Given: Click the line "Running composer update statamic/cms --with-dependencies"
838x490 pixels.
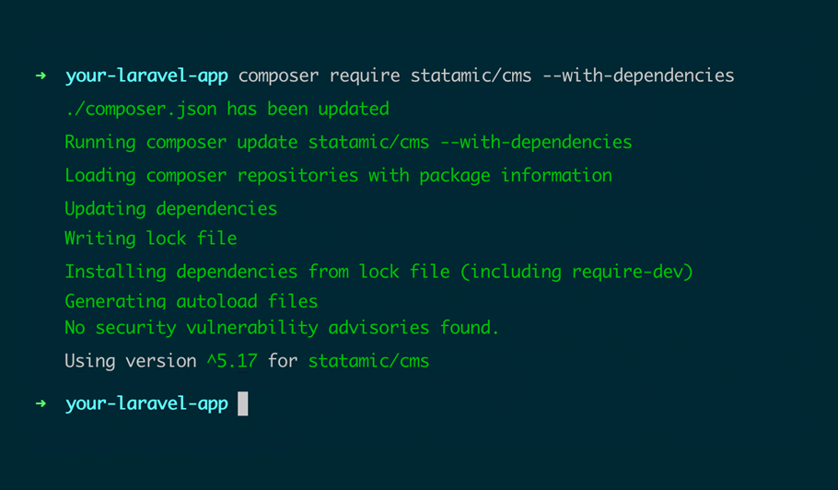Looking at the screenshot, I should (348, 142).
